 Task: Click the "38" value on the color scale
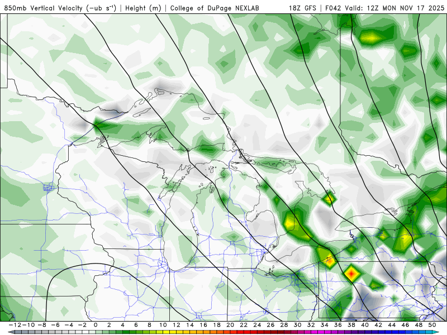tap(351, 325)
